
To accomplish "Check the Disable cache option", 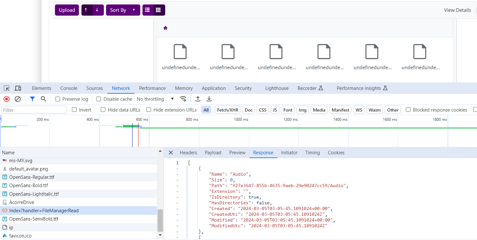I will coord(99,99).
